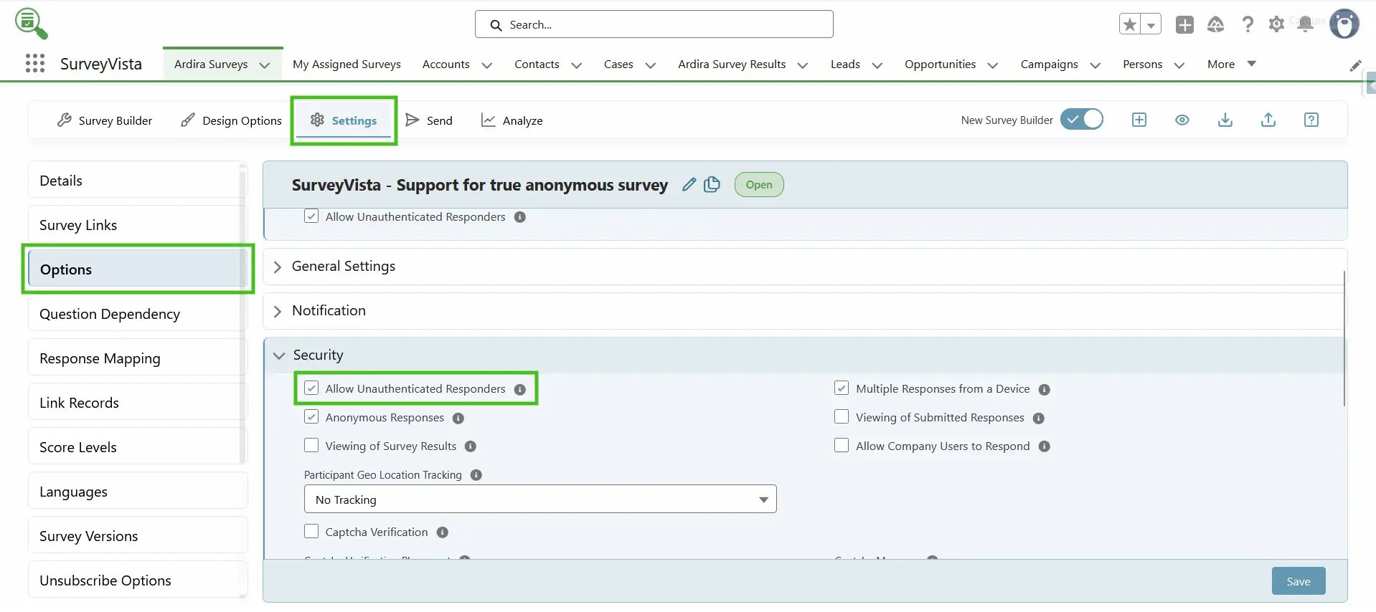Switch to the Design Options tab
1376x612 pixels.
[x=231, y=120]
